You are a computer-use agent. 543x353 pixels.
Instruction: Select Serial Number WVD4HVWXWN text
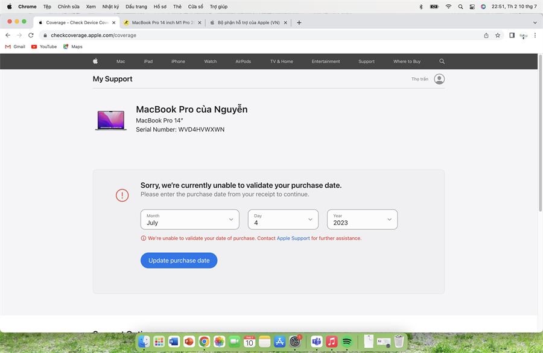coord(180,130)
